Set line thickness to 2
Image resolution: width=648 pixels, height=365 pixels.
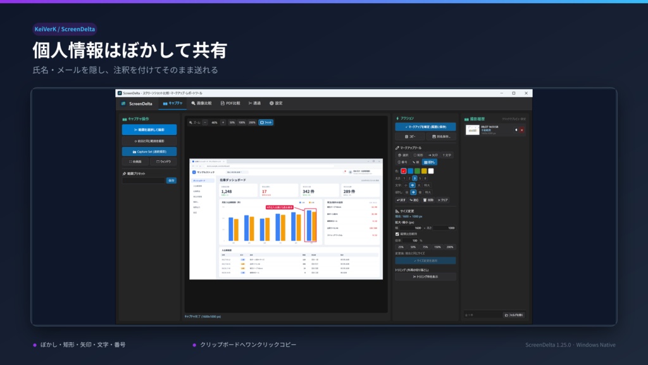[x=409, y=178]
